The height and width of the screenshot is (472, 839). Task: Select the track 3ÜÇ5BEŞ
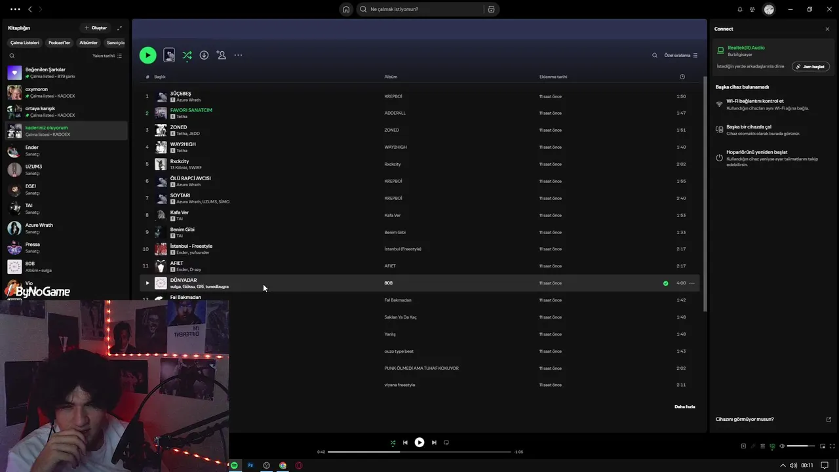point(180,94)
